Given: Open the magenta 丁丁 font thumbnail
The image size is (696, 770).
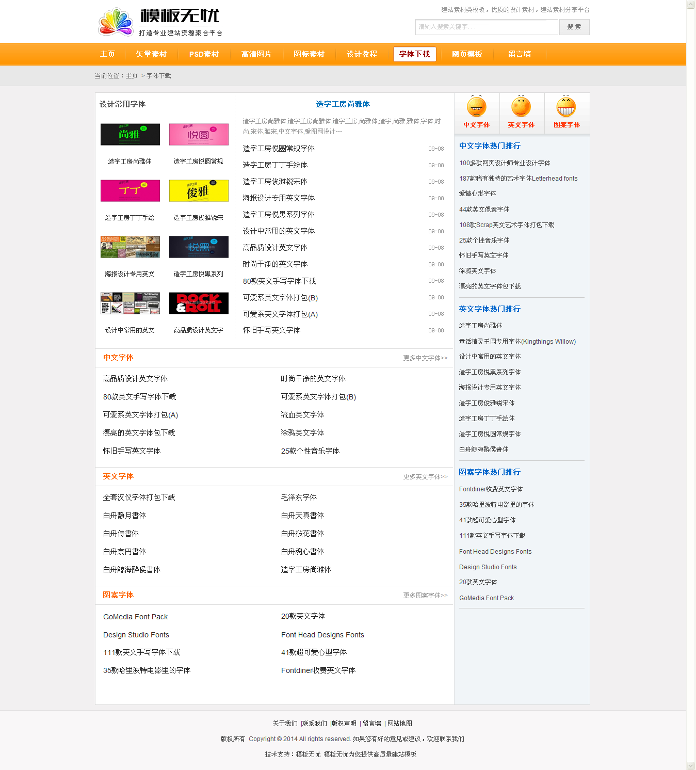Looking at the screenshot, I should tap(130, 190).
